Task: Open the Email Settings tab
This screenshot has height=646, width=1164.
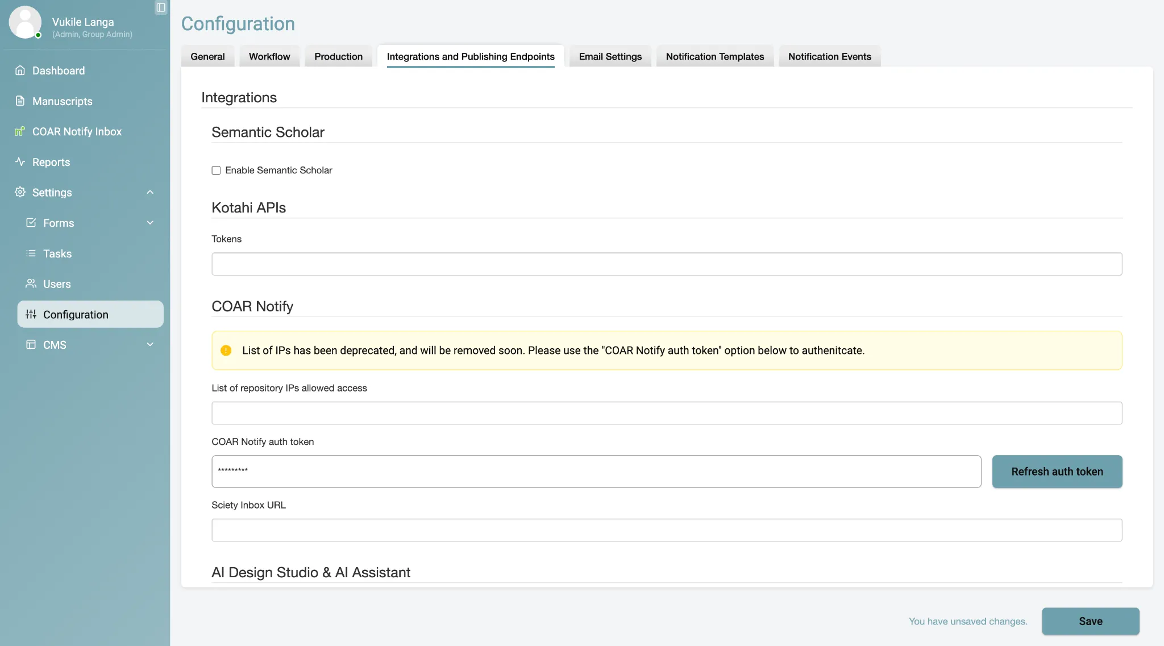Action: (610, 56)
